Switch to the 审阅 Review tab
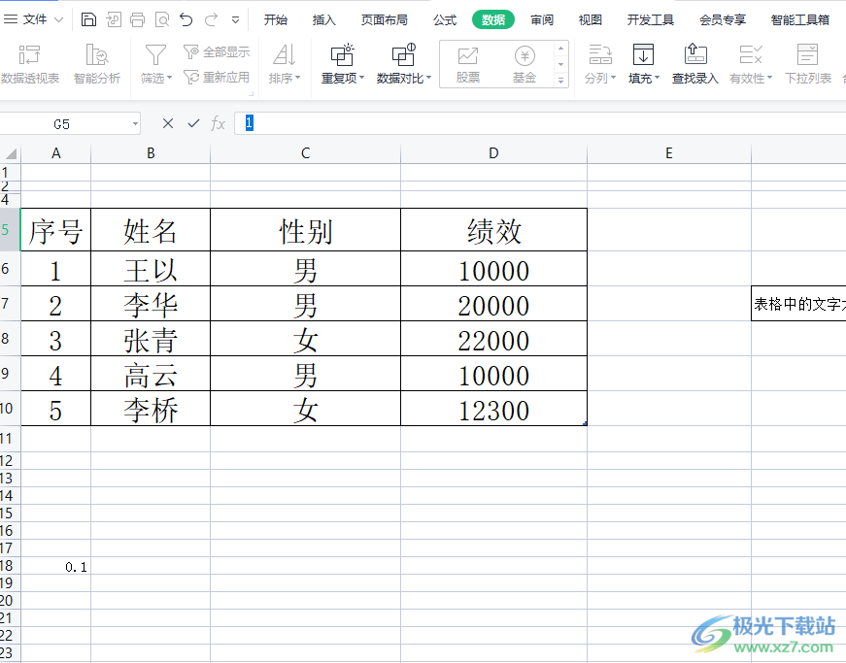 pos(542,20)
